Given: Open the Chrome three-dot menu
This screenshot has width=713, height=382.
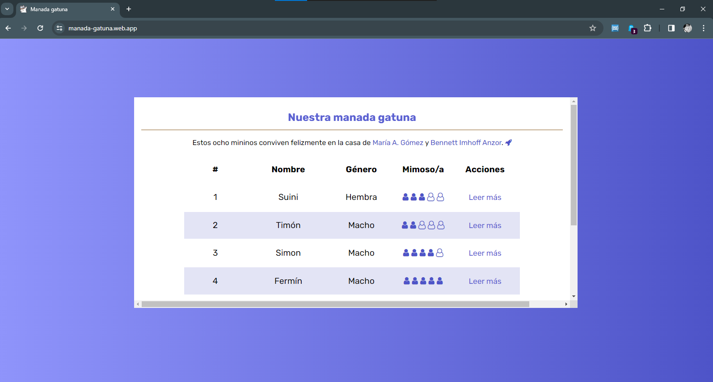Looking at the screenshot, I should pyautogui.click(x=704, y=28).
